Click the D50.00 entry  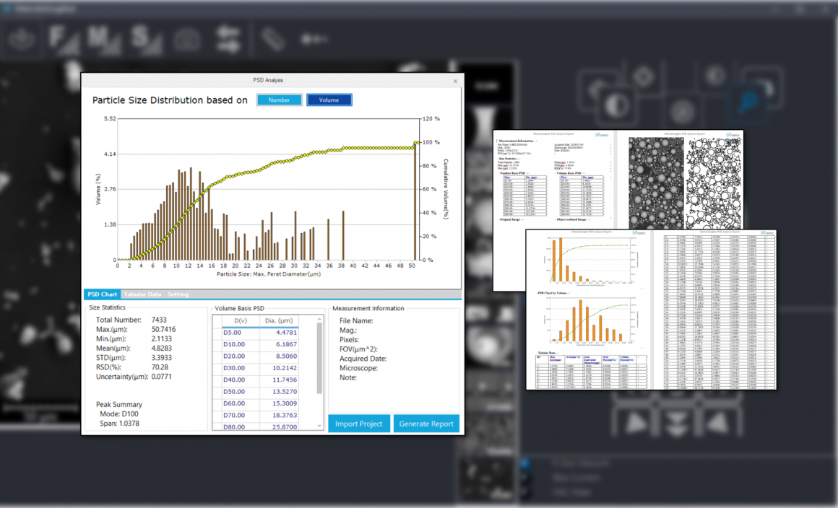tap(234, 392)
